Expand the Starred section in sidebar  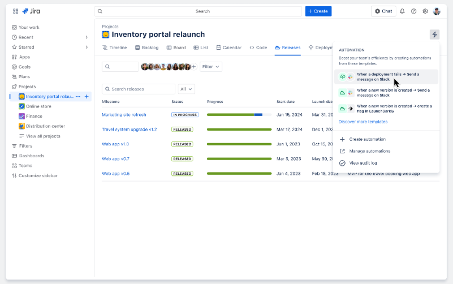click(x=87, y=47)
